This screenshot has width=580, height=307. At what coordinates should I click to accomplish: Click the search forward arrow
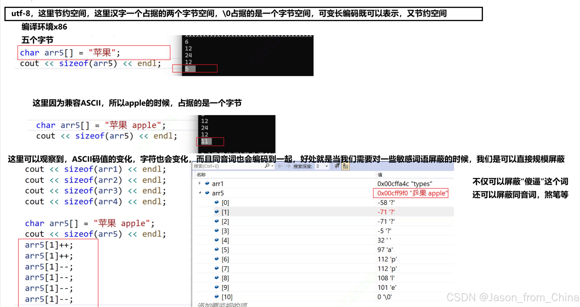(288, 166)
